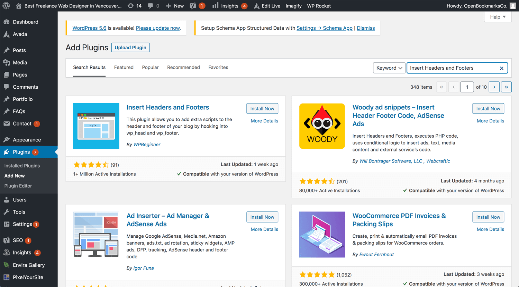Open Ewout Fernhout author link
Viewport: 519px width, 287px height.
(376, 255)
